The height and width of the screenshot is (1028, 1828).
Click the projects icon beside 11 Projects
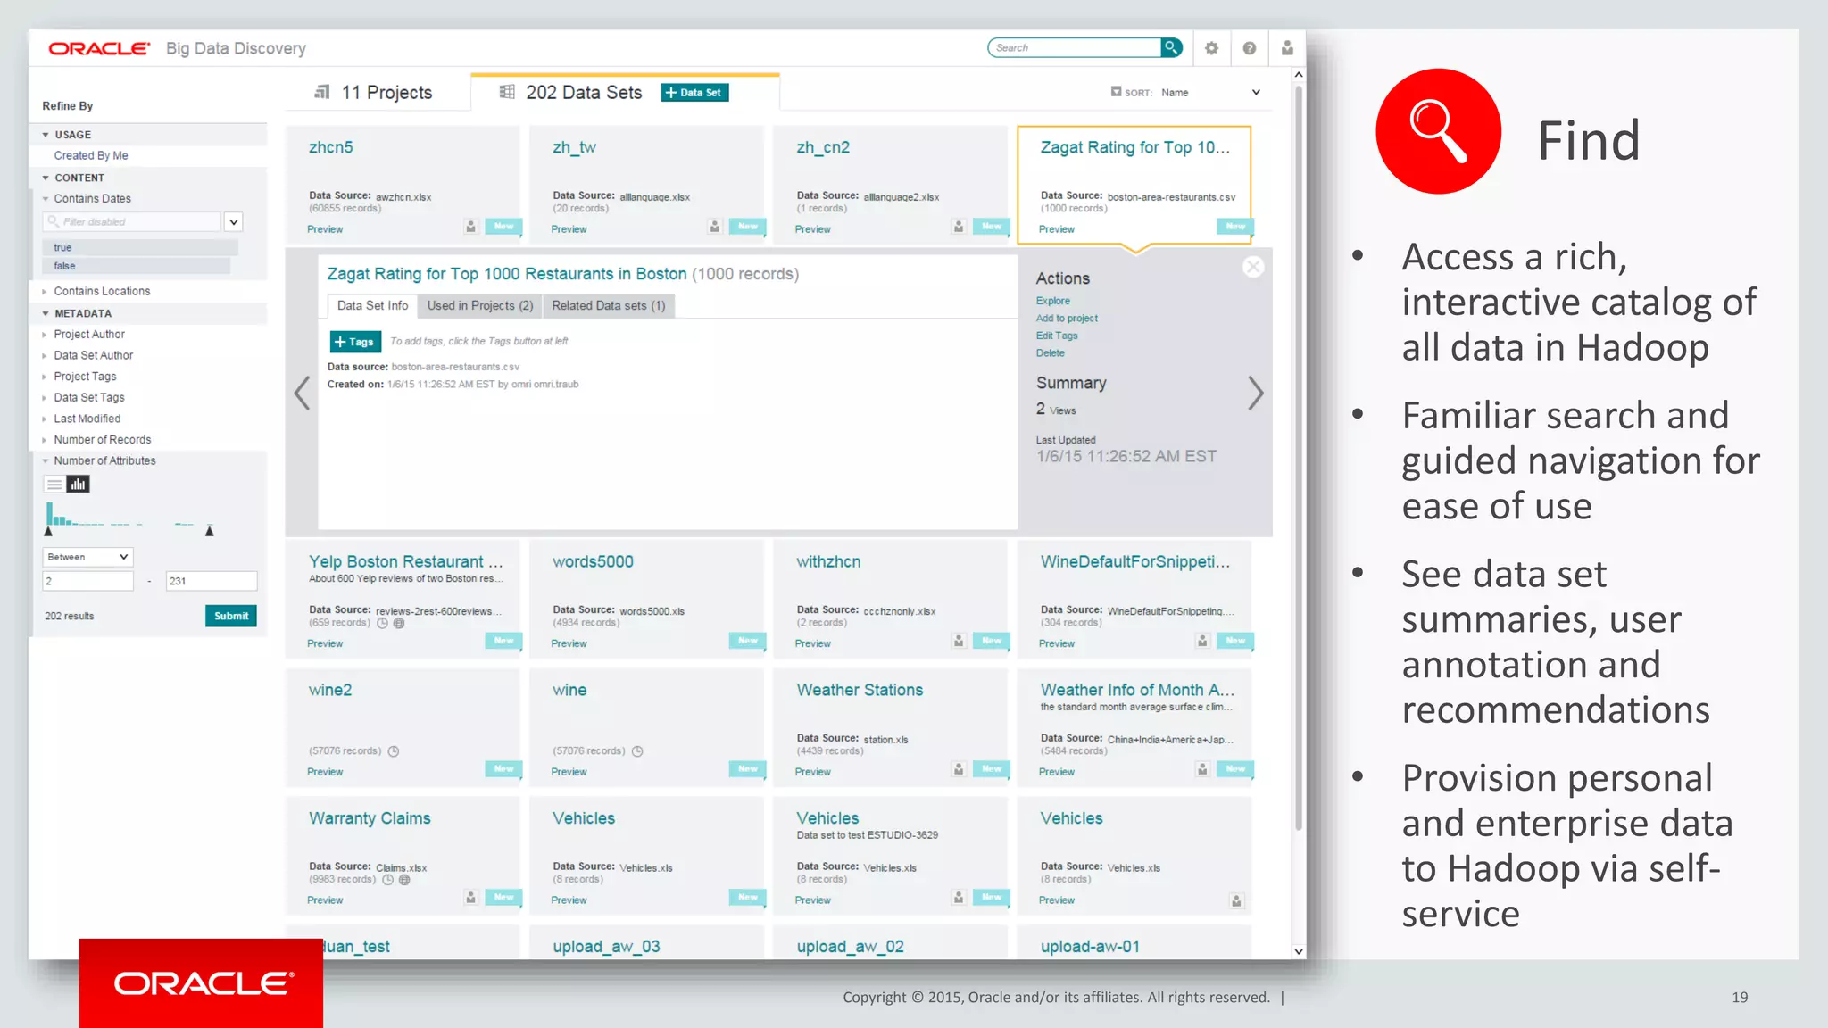pos(322,92)
